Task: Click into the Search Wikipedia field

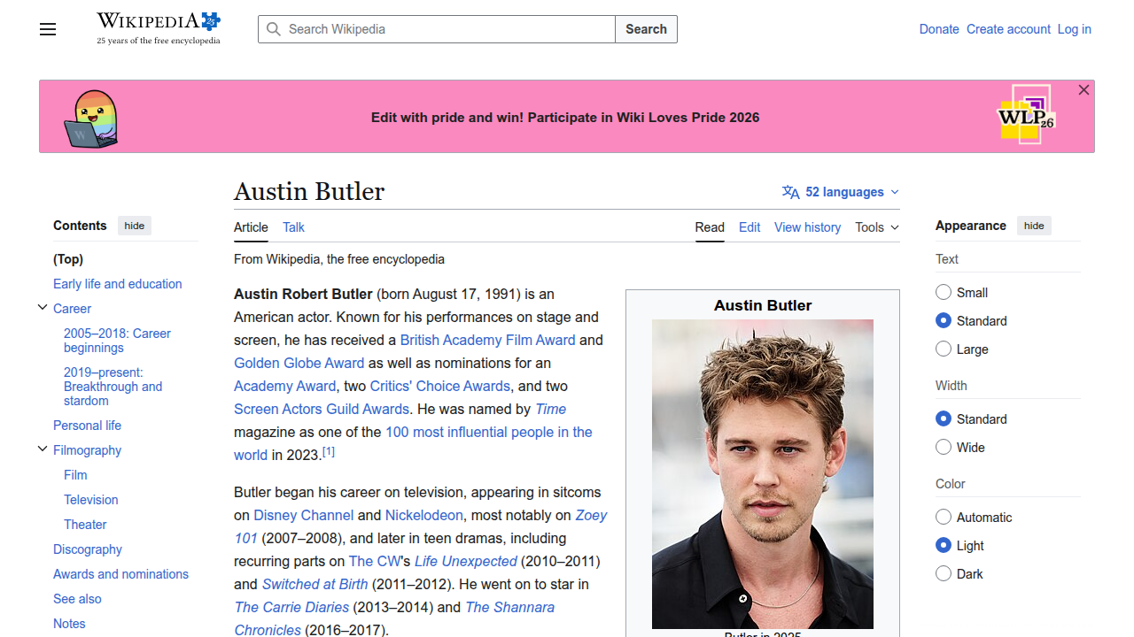Action: (437, 29)
